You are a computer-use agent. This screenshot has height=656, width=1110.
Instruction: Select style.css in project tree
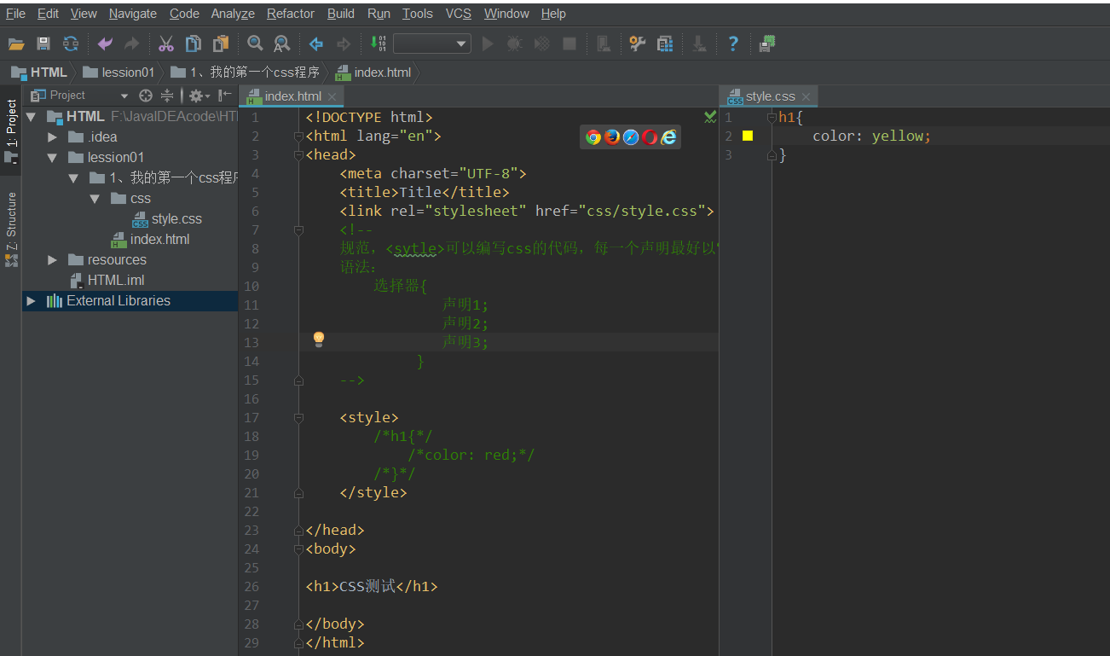tap(167, 219)
